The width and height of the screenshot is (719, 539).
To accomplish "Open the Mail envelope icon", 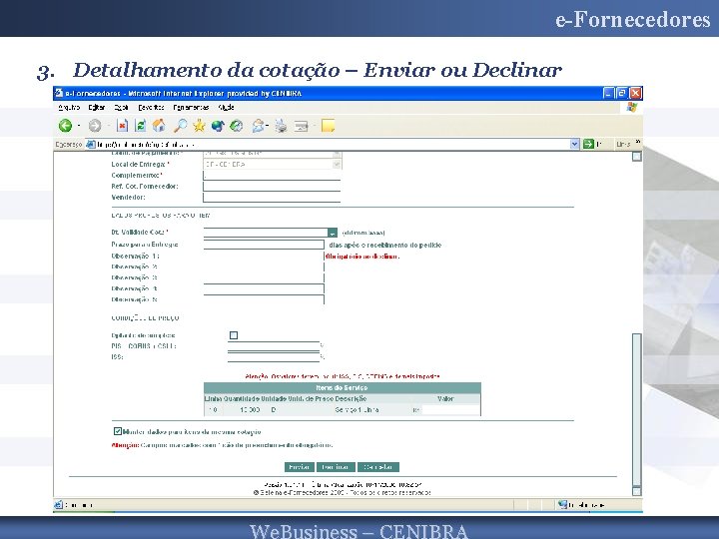I will (259, 126).
